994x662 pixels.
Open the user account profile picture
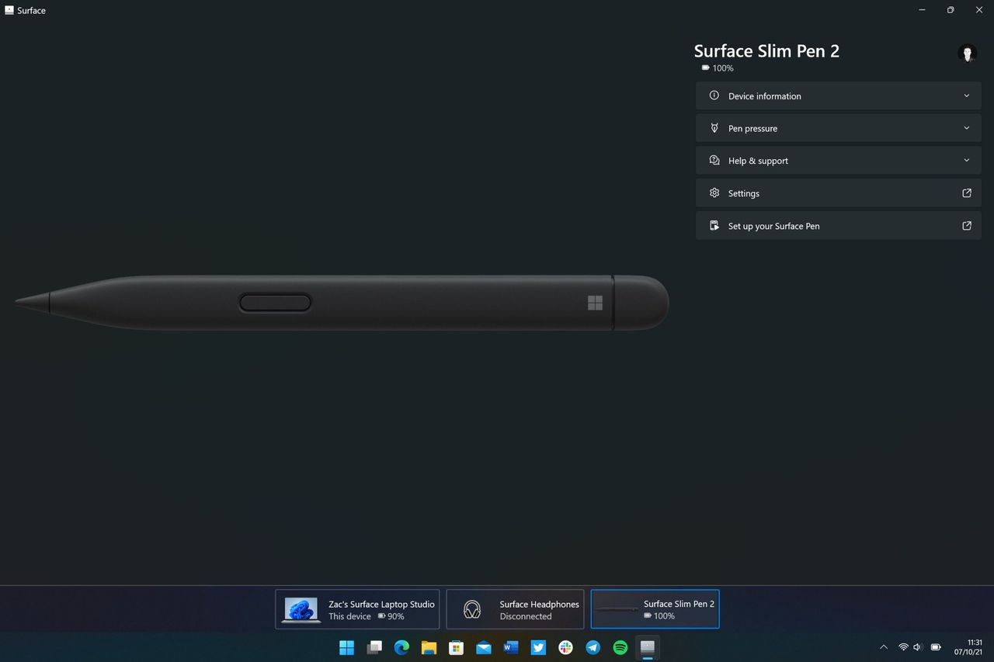(967, 54)
